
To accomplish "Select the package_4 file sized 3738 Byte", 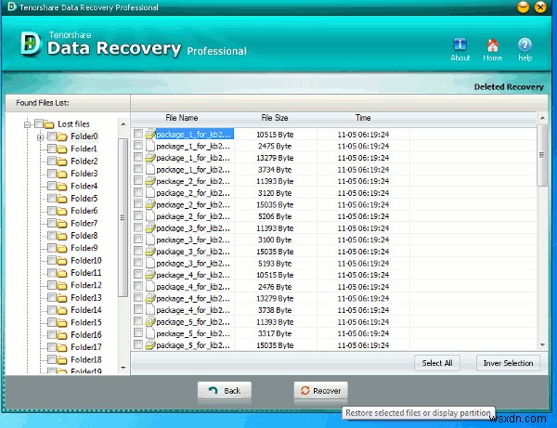I will click(x=193, y=310).
